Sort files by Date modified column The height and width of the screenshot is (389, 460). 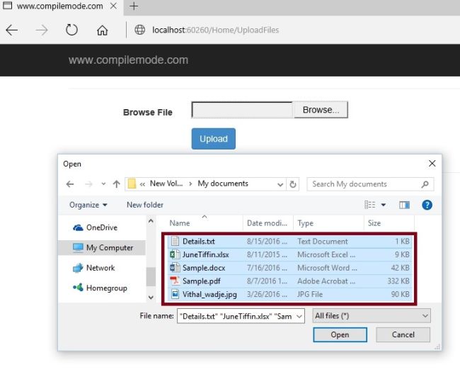click(x=268, y=223)
